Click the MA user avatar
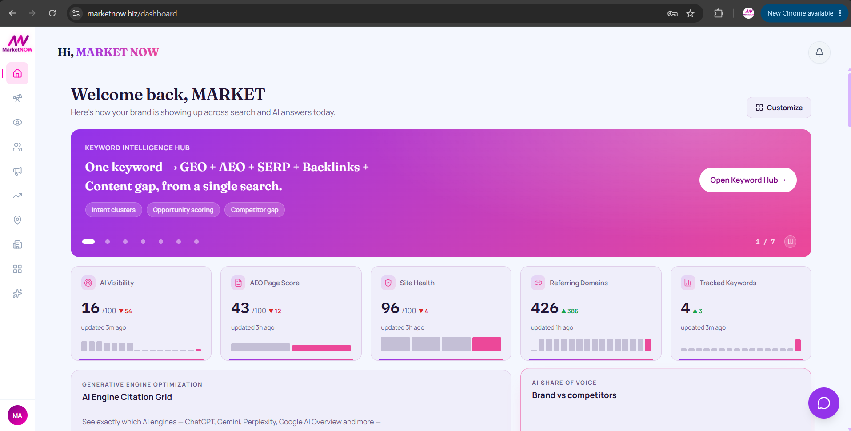The width and height of the screenshot is (851, 431). click(x=17, y=415)
